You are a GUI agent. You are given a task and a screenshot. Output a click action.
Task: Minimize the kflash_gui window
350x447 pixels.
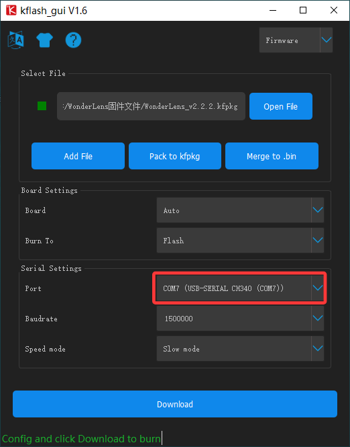coord(273,10)
